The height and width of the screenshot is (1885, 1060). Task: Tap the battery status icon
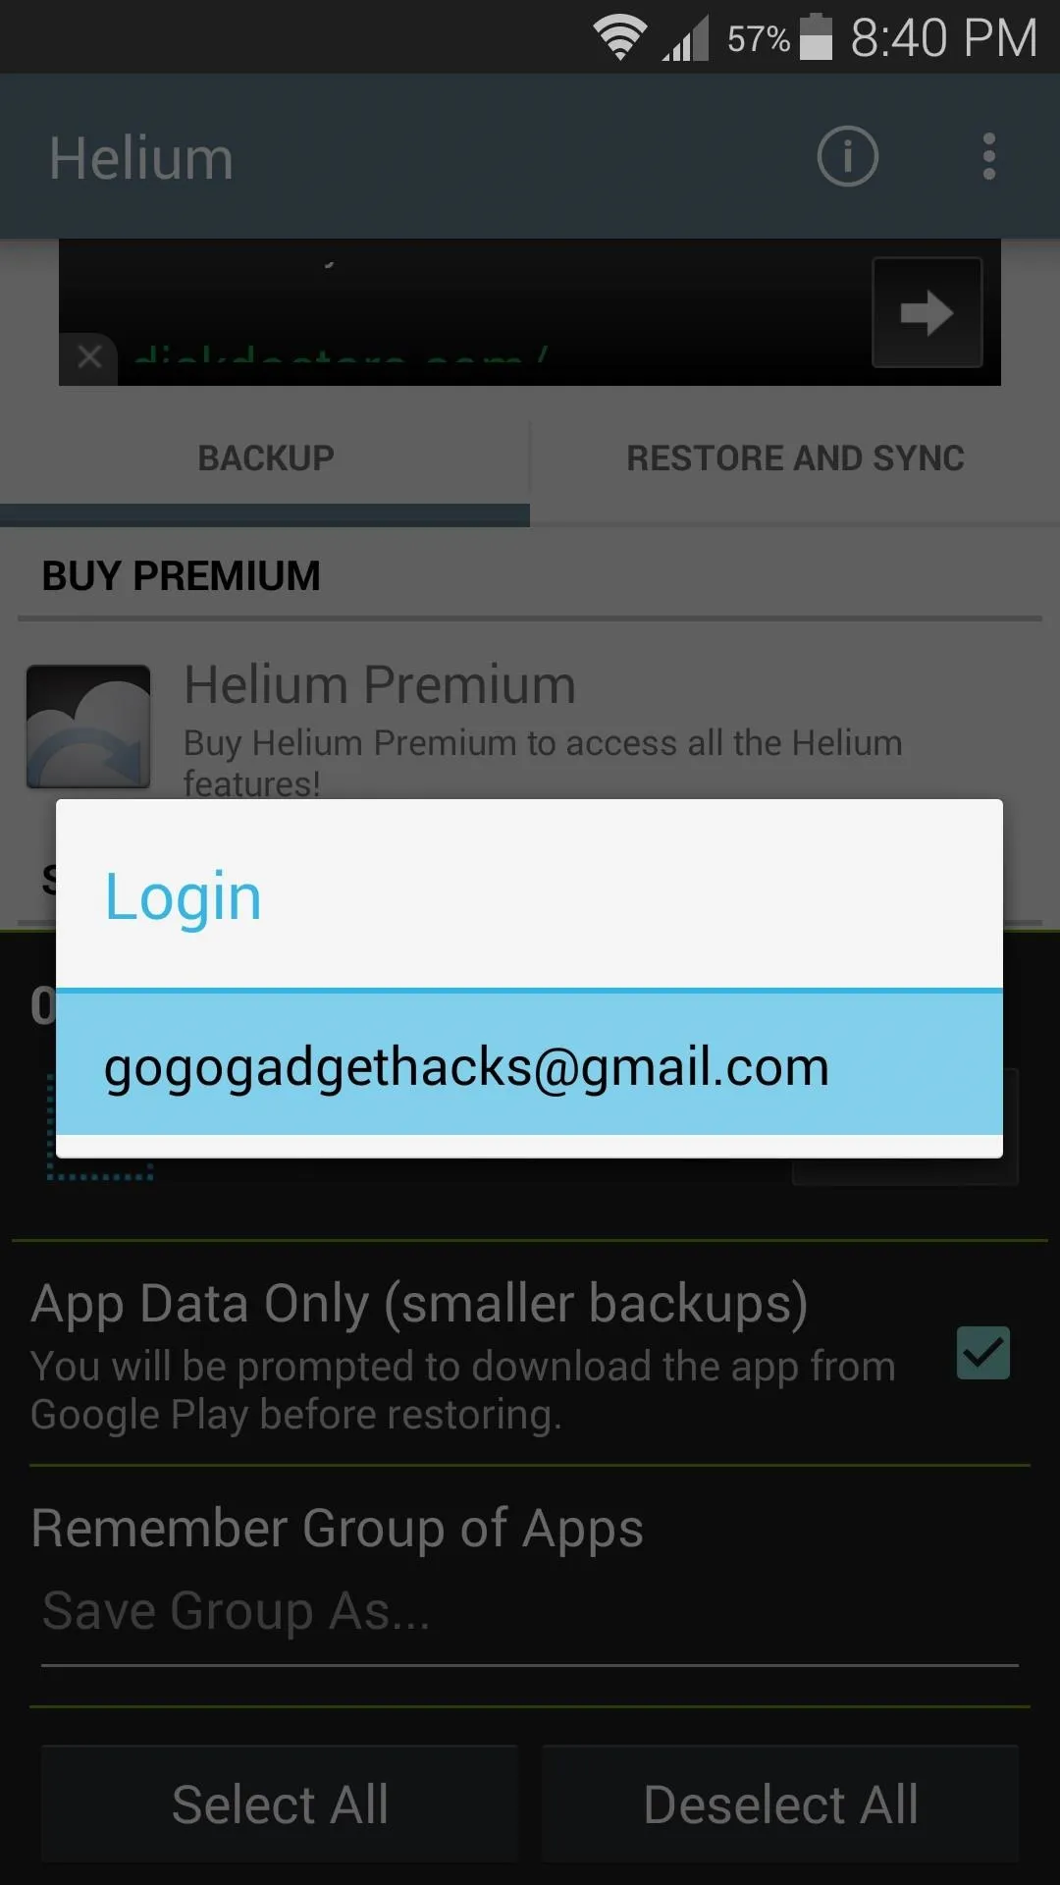tap(816, 37)
